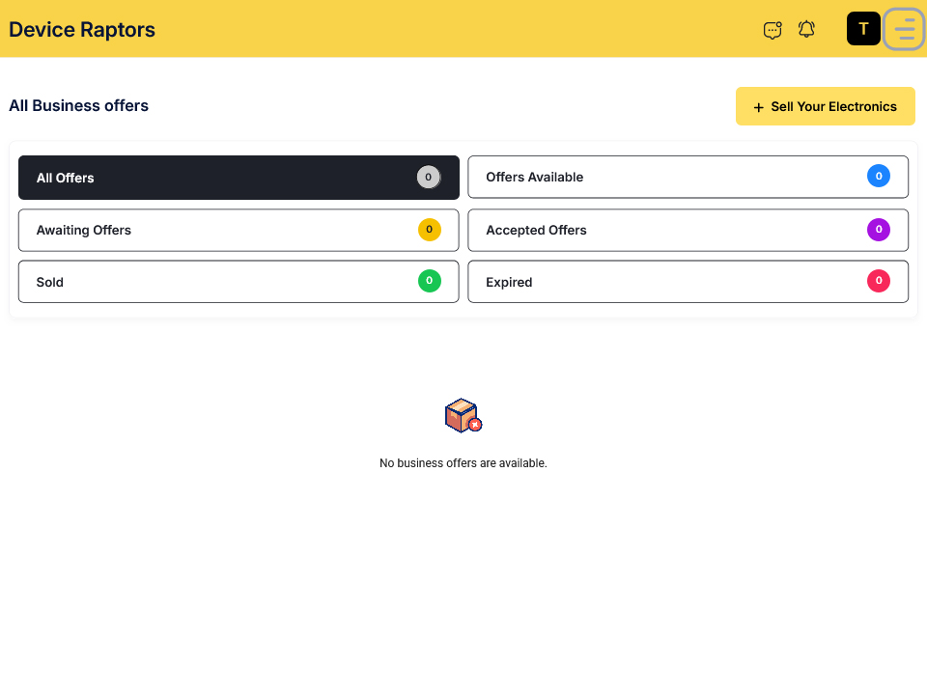Switch to Offers Available tab
This screenshot has height=695, width=927.
pos(688,177)
